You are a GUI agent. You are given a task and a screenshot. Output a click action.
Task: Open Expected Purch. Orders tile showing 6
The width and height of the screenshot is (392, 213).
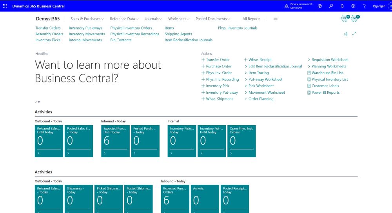tap(175, 199)
